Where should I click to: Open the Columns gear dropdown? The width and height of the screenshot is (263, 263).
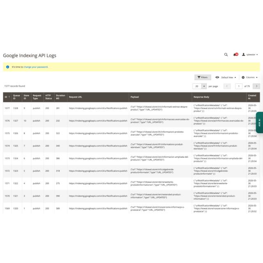[249, 77]
